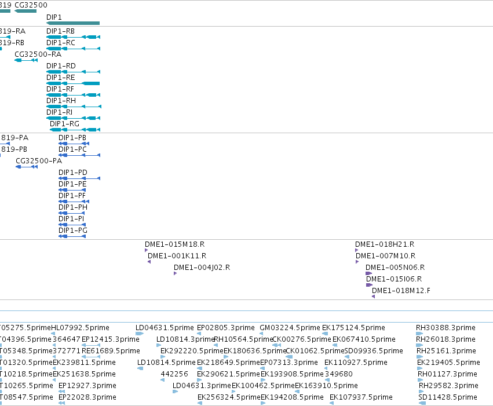Image resolution: width=493 pixels, height=406 pixels.
Task: Open the DIP1-PB protein label
Action: (72, 138)
